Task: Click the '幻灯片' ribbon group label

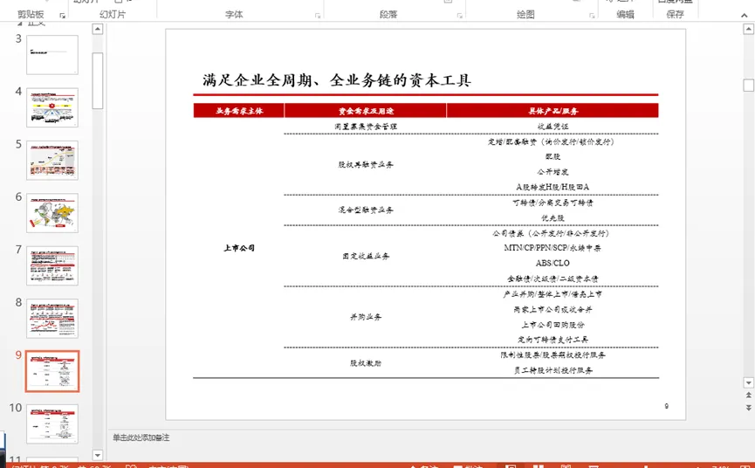Action: coord(113,15)
